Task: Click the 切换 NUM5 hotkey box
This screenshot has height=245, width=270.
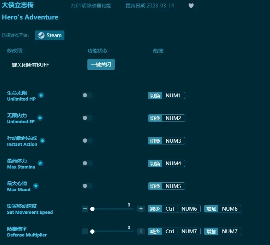Action: coord(166,186)
